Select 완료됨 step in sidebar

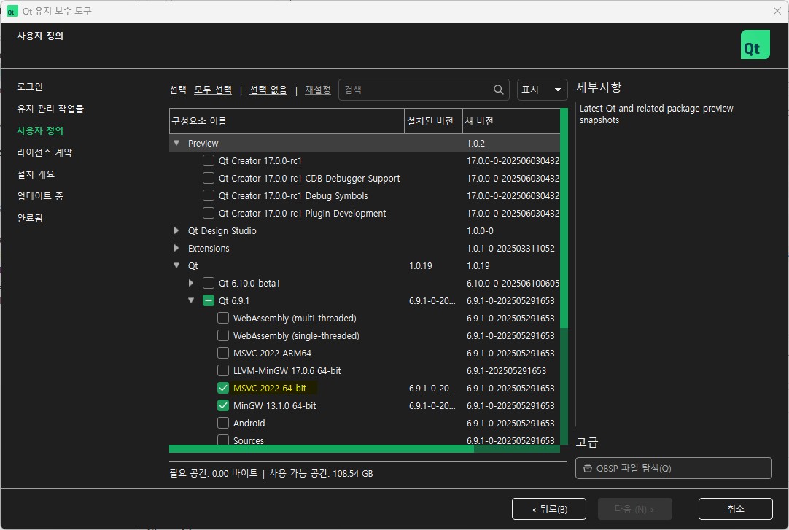30,218
